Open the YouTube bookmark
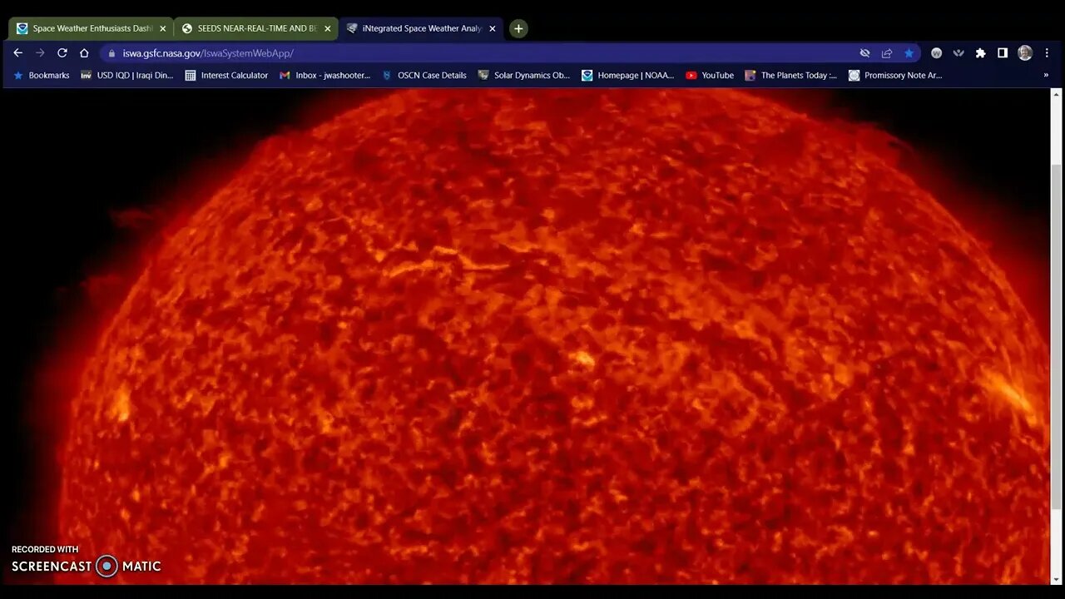Image resolution: width=1065 pixels, height=599 pixels. [x=710, y=75]
